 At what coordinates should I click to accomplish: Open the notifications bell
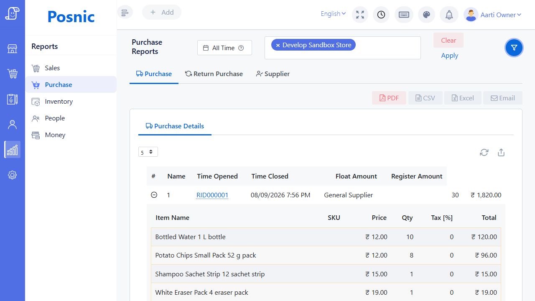pyautogui.click(x=449, y=15)
